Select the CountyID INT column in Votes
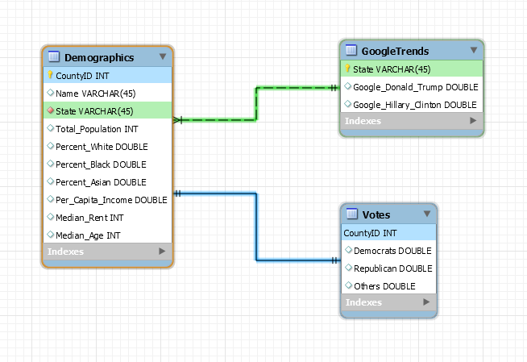 point(389,232)
